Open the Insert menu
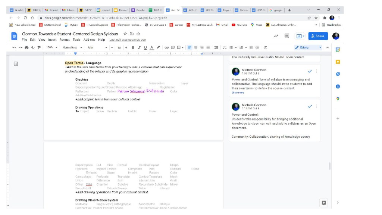The height and width of the screenshot is (215, 382). tap(52, 40)
